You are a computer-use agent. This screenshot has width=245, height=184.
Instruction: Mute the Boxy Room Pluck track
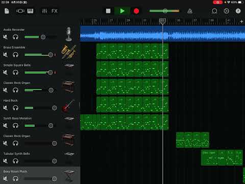[x=5, y=179]
